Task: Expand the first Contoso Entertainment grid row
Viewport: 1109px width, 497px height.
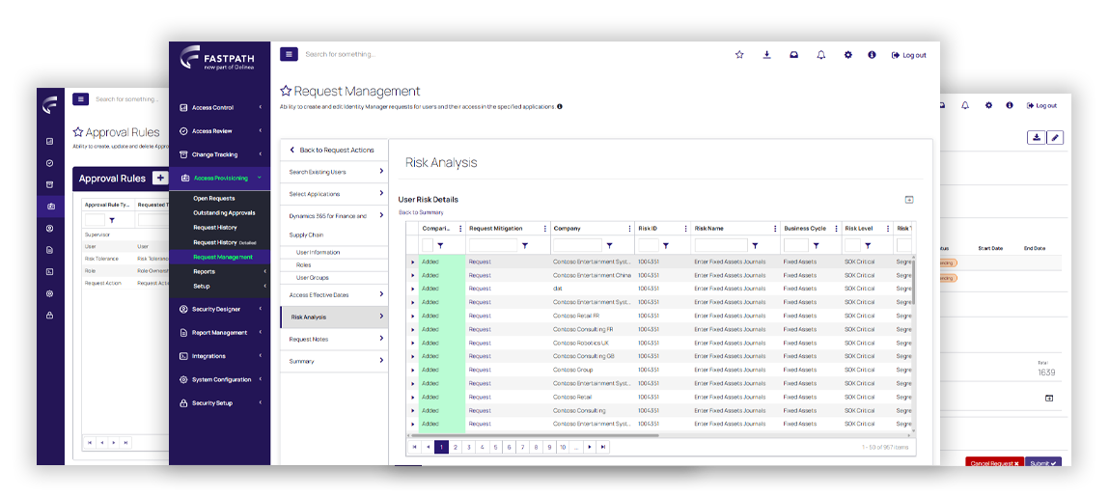Action: [x=413, y=262]
